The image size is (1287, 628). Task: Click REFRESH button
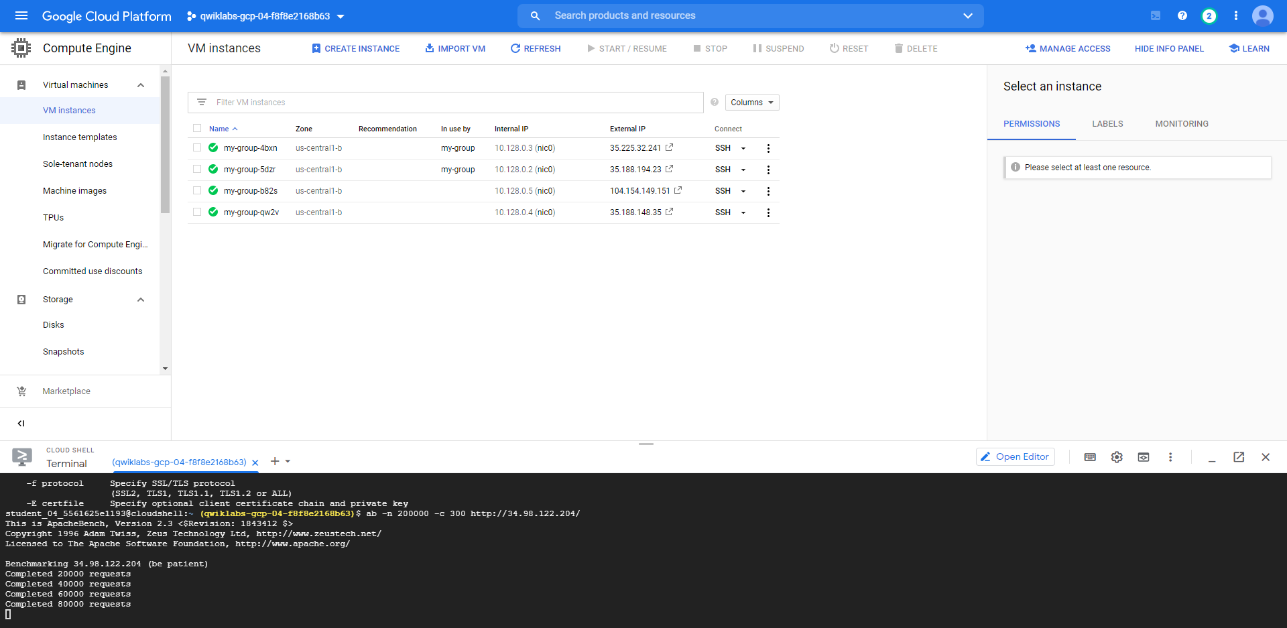pos(536,48)
